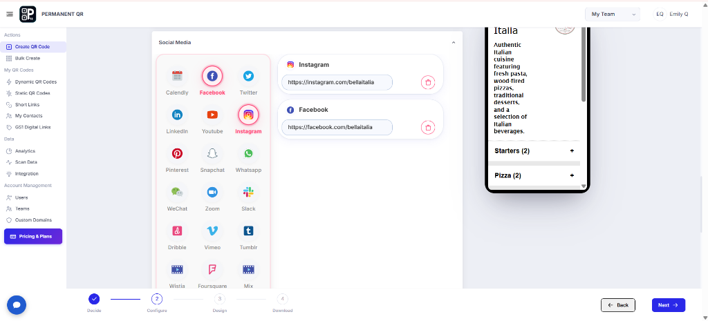708x321 pixels.
Task: Add the Twitter social link
Action: [x=248, y=76]
